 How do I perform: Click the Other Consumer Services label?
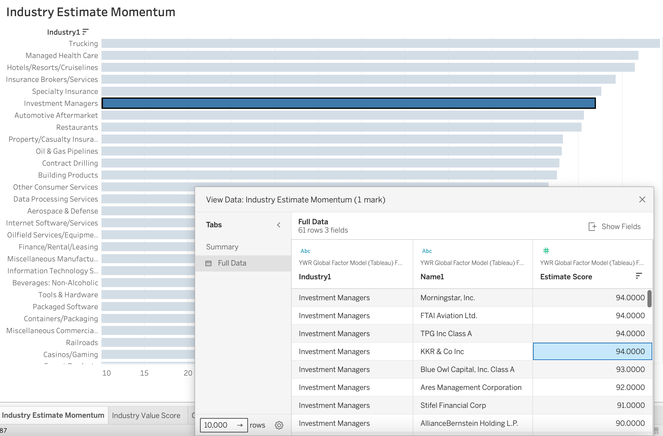(x=55, y=187)
